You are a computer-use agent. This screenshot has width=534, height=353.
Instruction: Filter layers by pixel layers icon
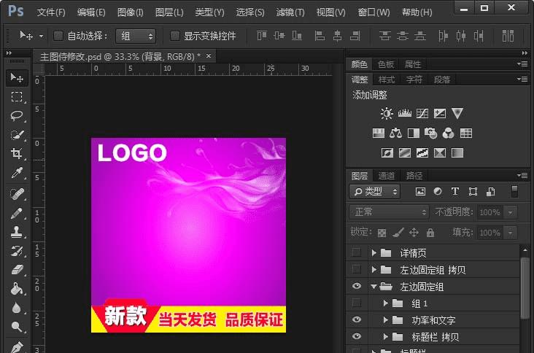tap(420, 192)
